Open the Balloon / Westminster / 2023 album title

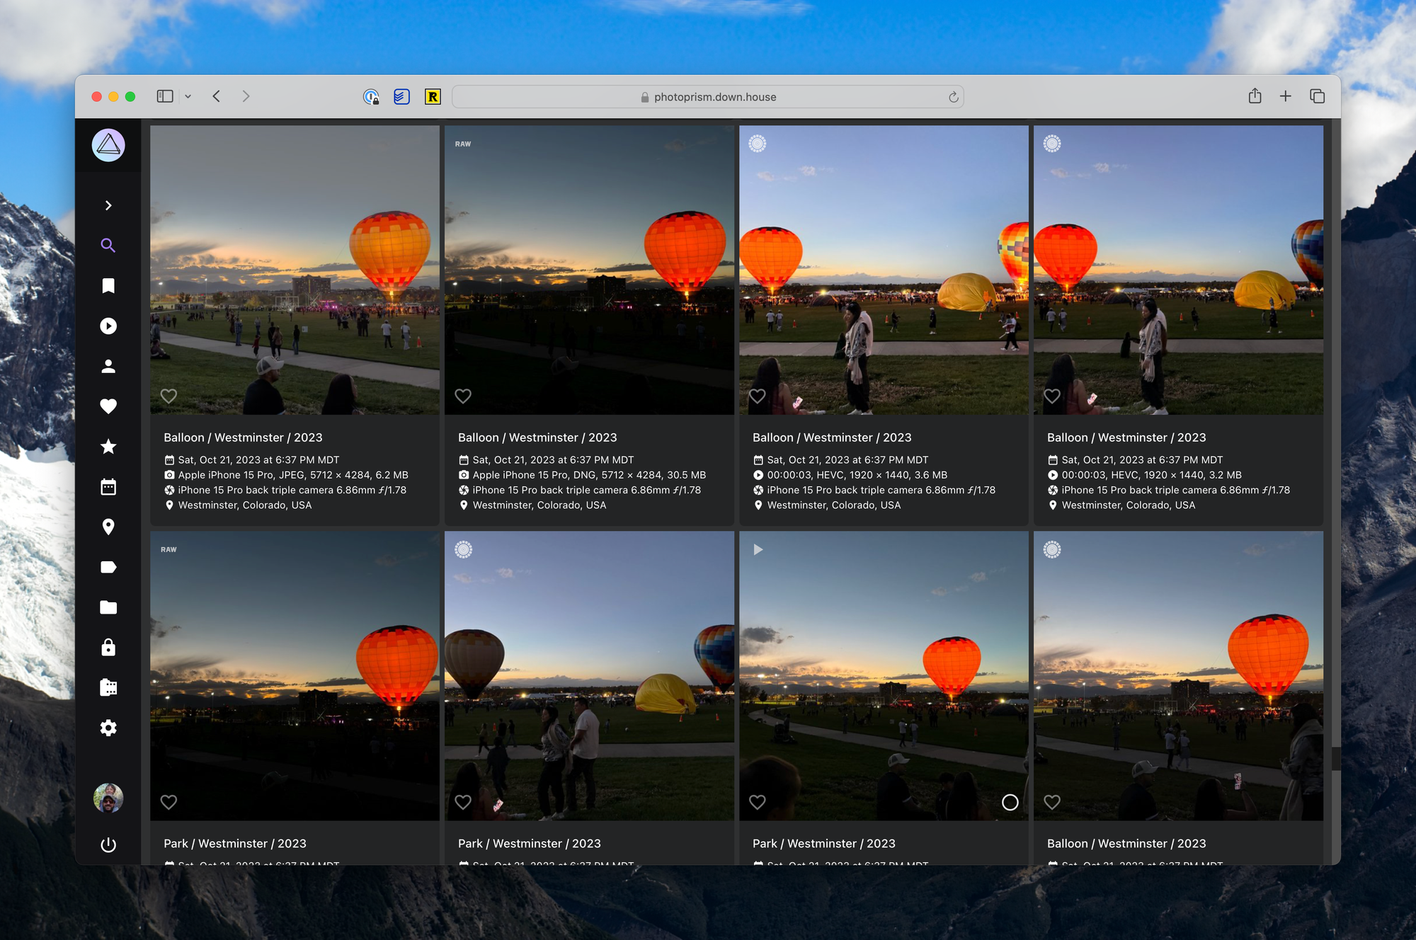coord(243,437)
